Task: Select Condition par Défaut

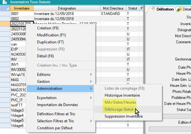Action: [55, 128]
